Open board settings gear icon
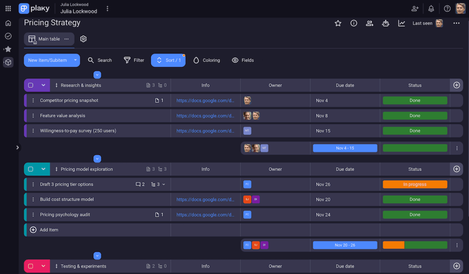 pyautogui.click(x=83, y=39)
